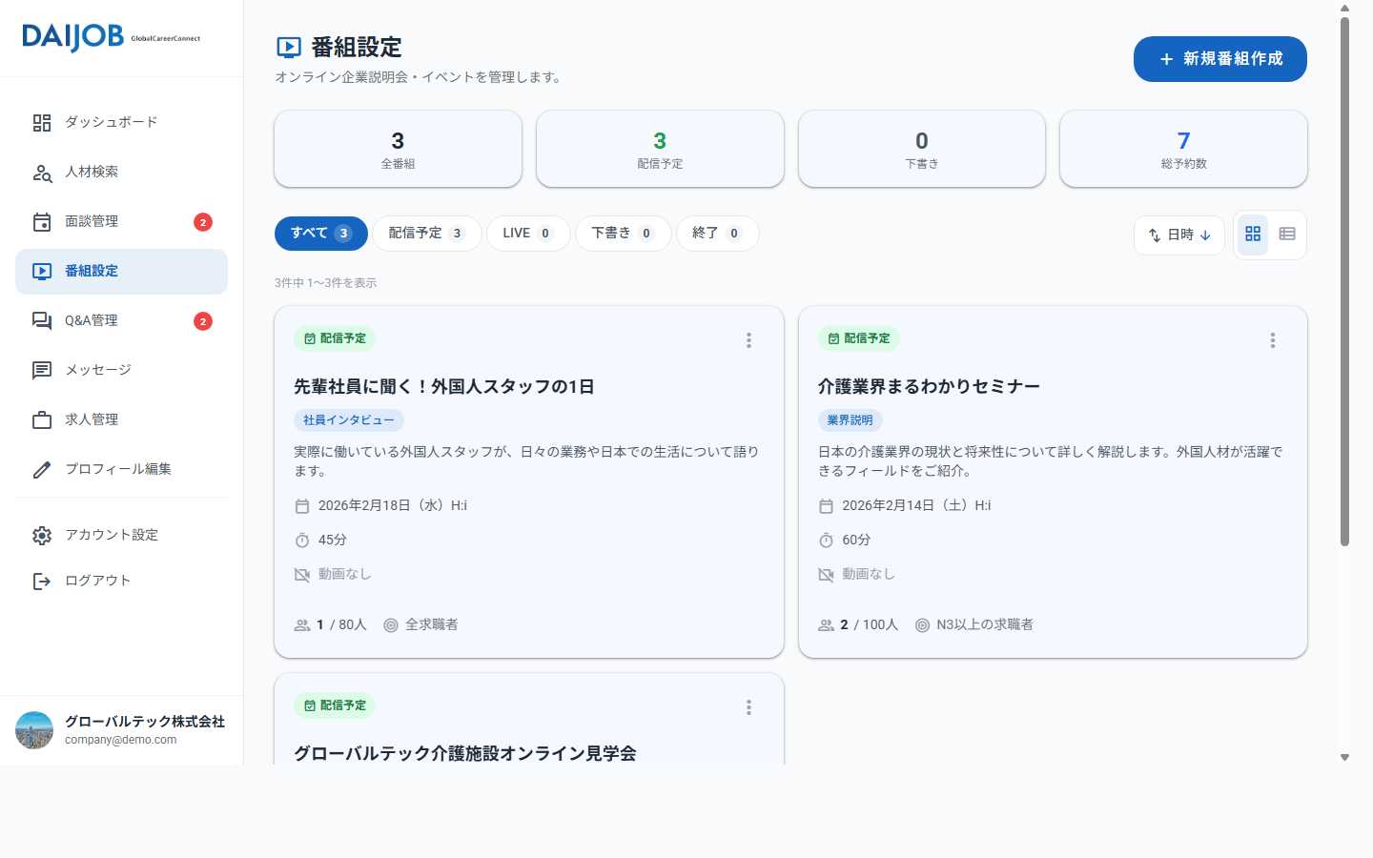
Task: Click the メッセージ message icon
Action: (42, 371)
